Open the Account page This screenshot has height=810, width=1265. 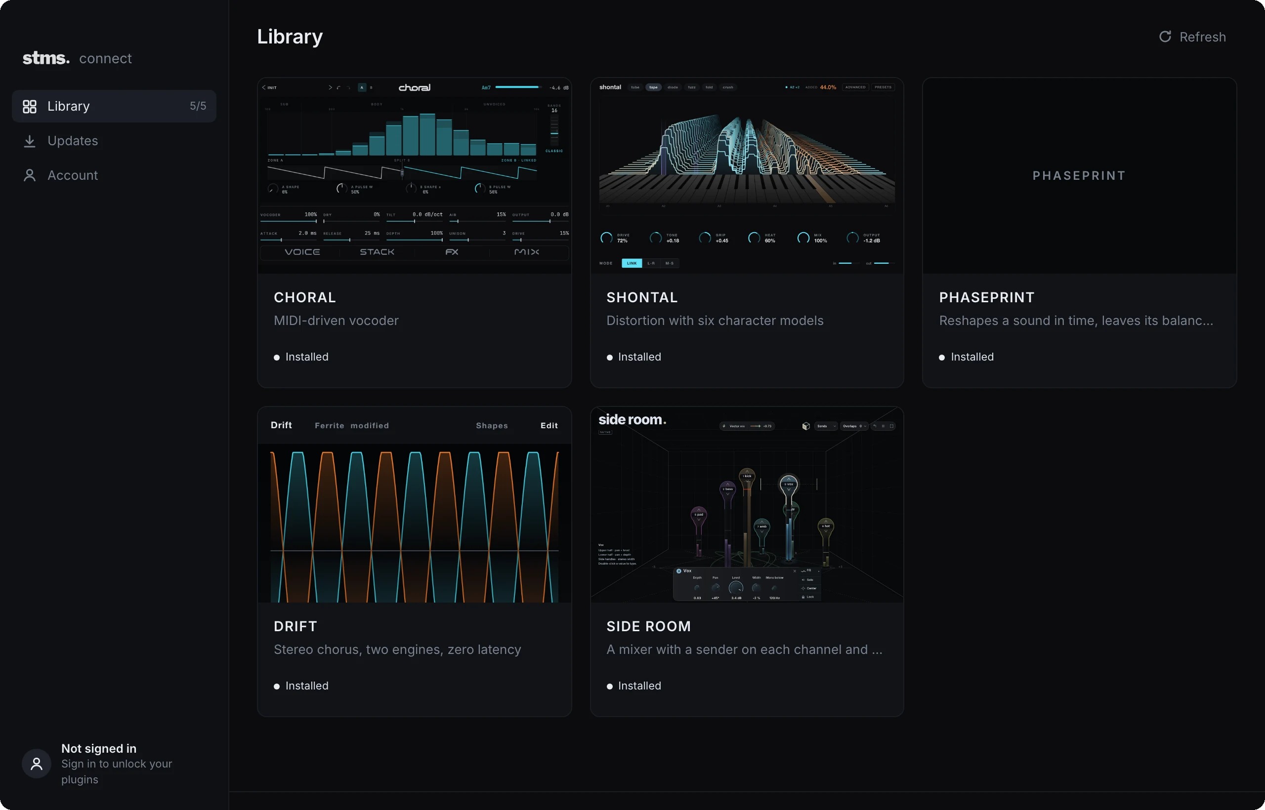pos(114,175)
